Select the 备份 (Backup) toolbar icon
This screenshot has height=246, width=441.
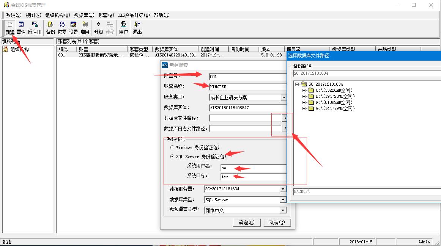(50, 27)
